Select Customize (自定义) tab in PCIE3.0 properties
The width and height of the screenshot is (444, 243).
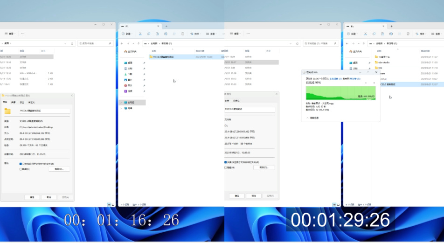tap(236, 101)
